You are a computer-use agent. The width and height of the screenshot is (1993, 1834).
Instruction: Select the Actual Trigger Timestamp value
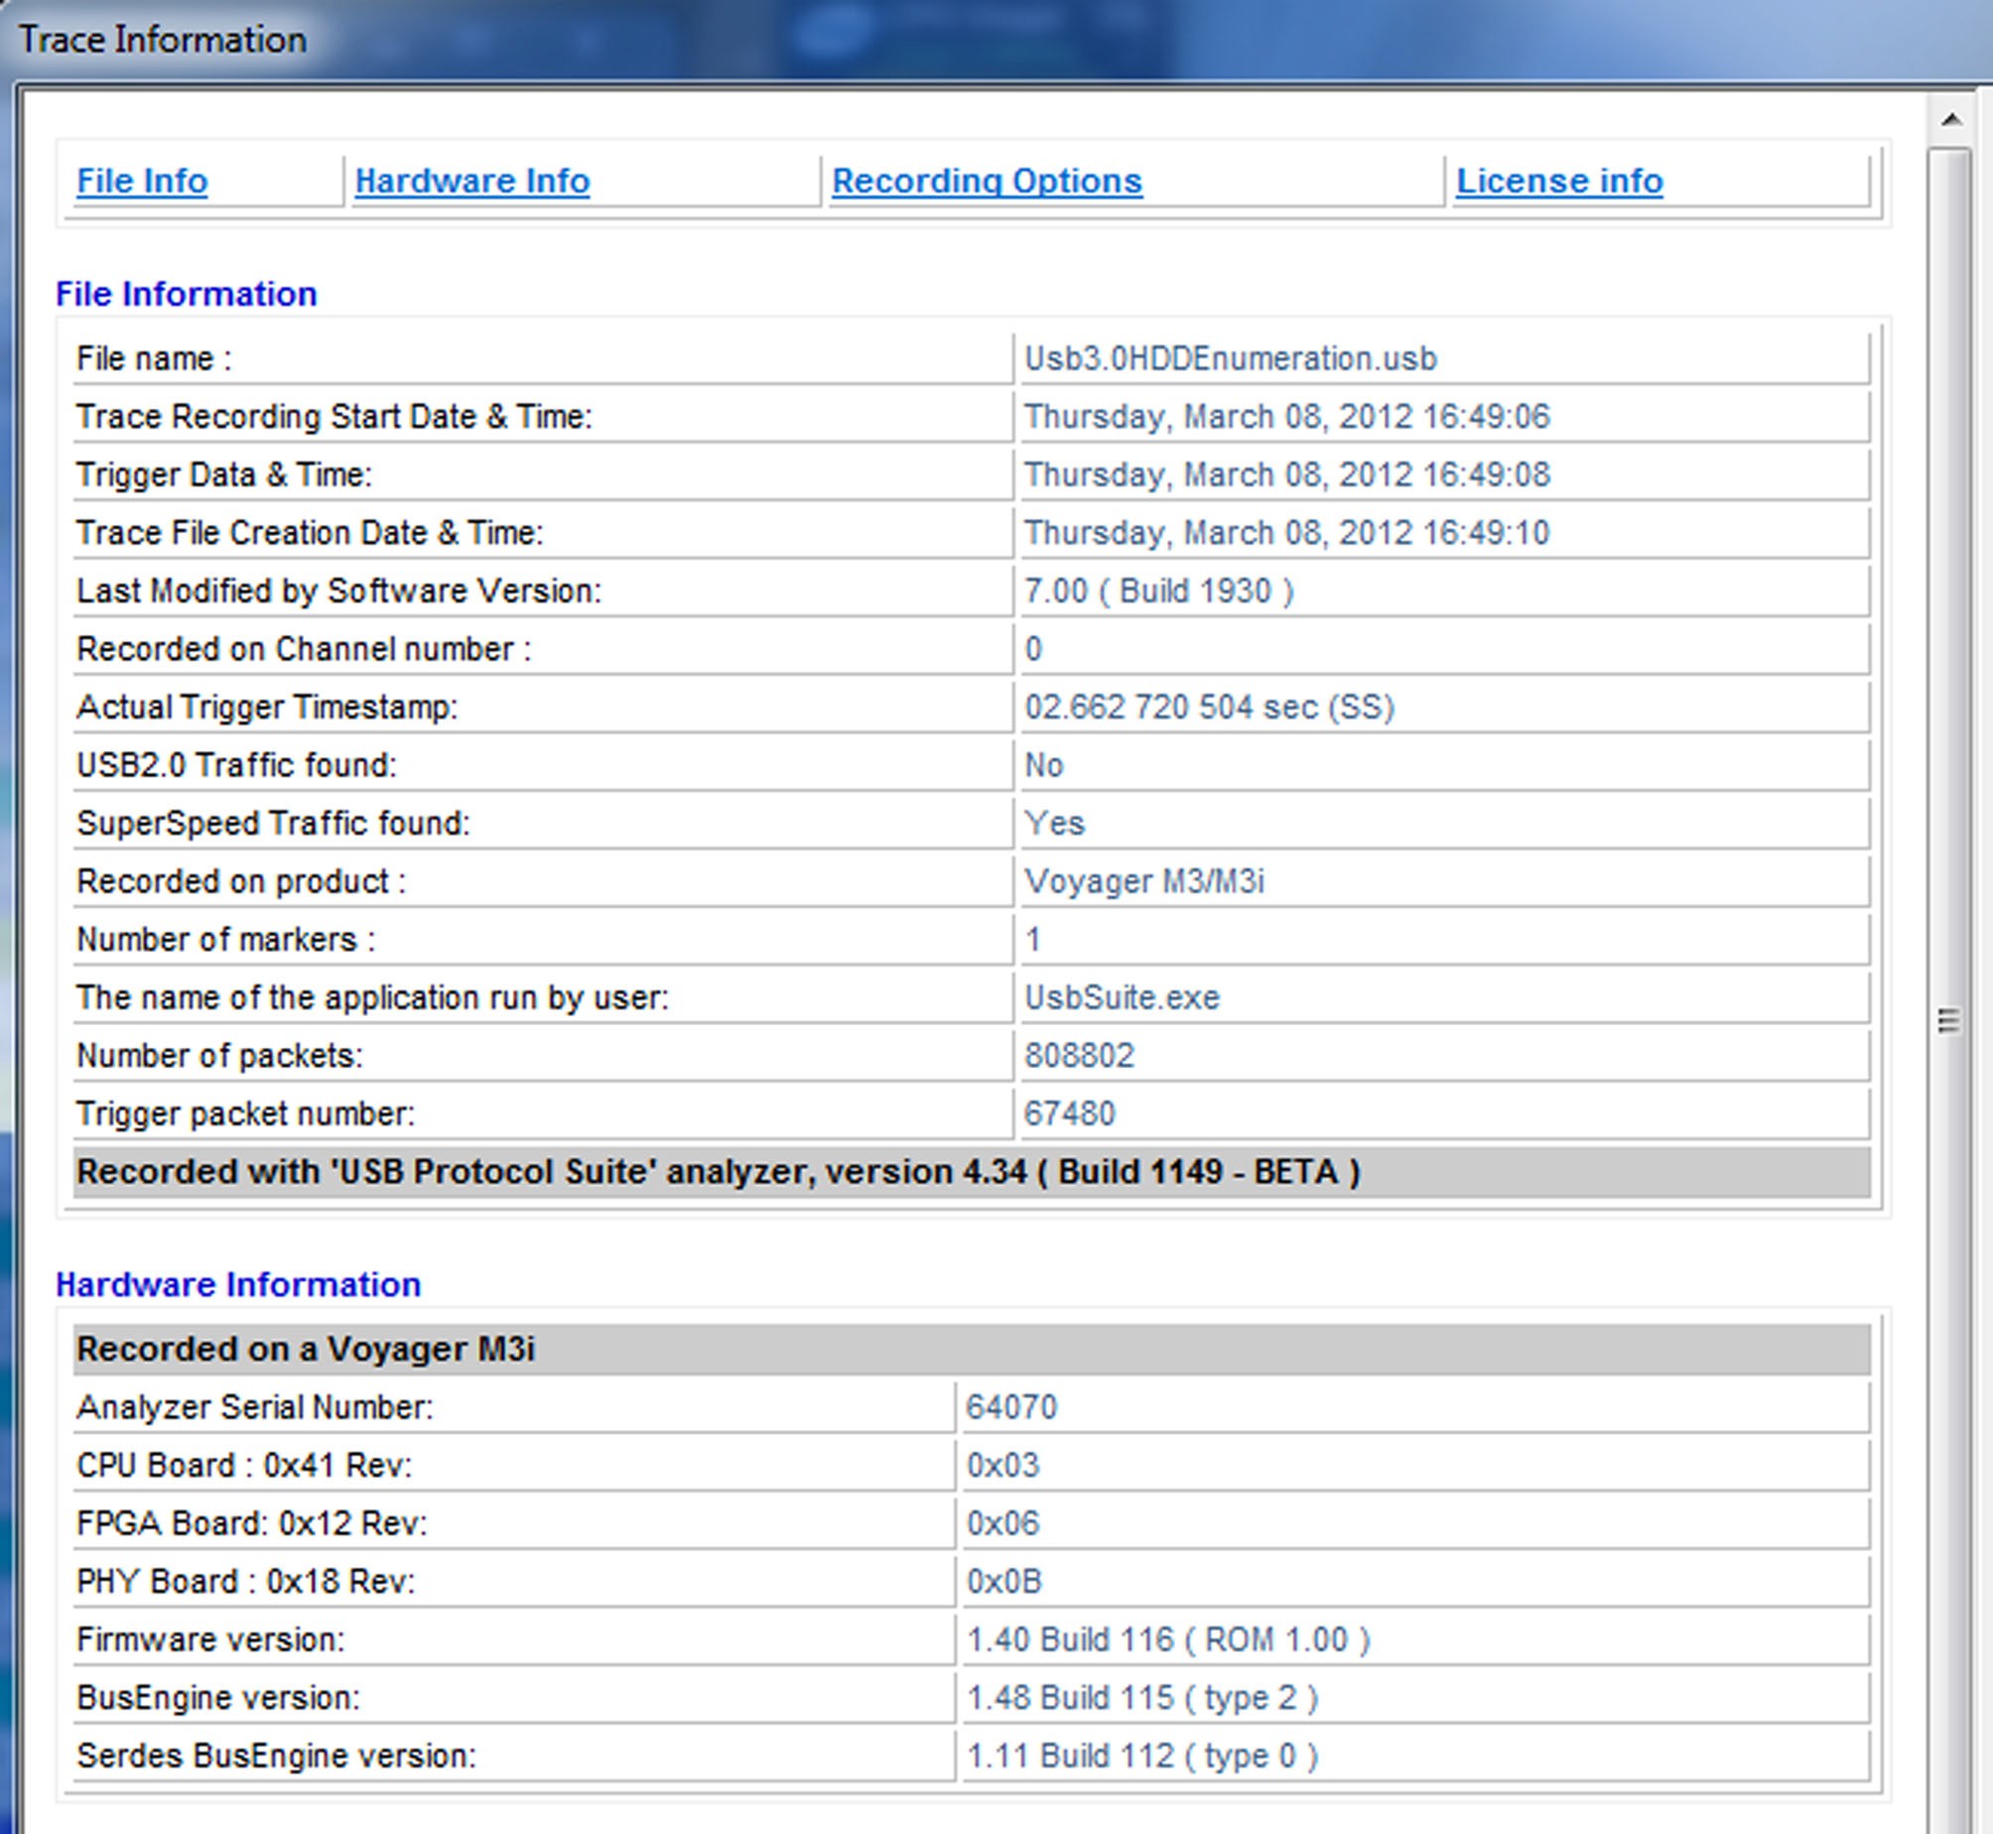pyautogui.click(x=1209, y=707)
